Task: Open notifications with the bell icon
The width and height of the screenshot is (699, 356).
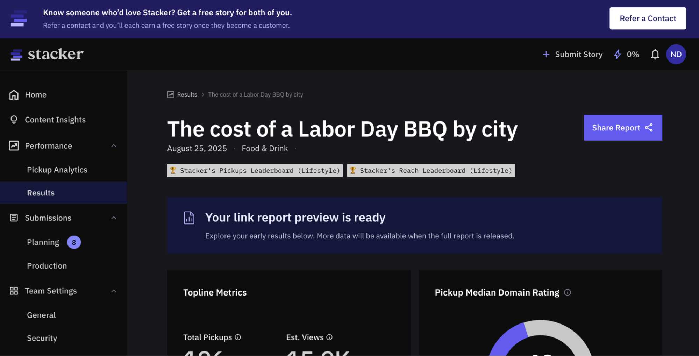Action: click(x=655, y=55)
